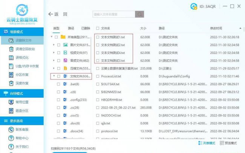Open 常用位置 common locations
The width and height of the screenshot is (245, 153).
point(19,102)
